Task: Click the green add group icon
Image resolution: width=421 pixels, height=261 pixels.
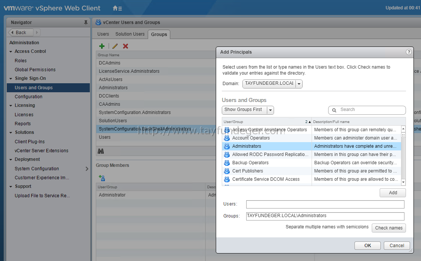Action: click(x=102, y=46)
